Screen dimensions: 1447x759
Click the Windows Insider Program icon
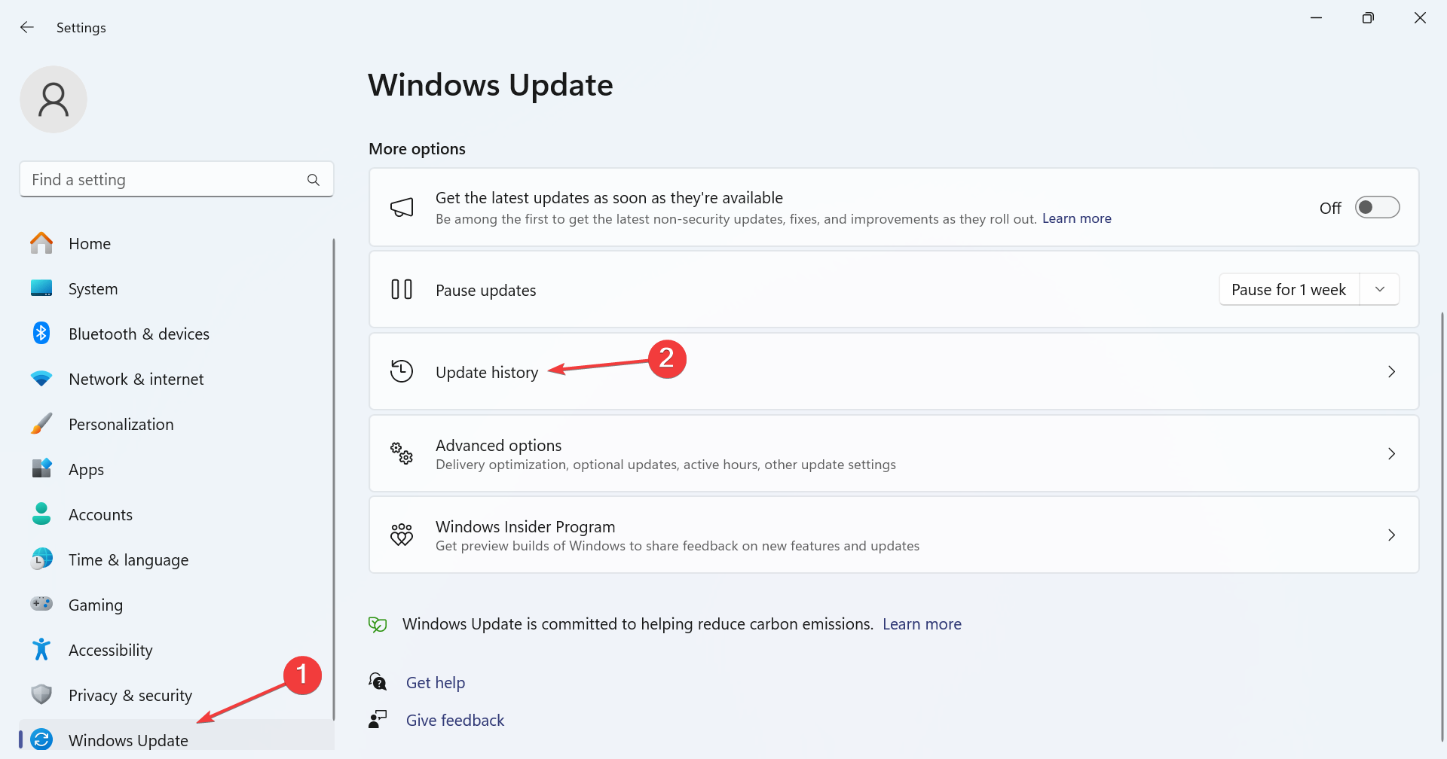pyautogui.click(x=402, y=535)
